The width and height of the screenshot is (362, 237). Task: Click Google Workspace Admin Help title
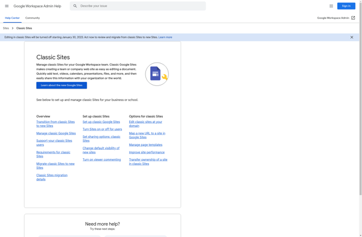pos(37,6)
